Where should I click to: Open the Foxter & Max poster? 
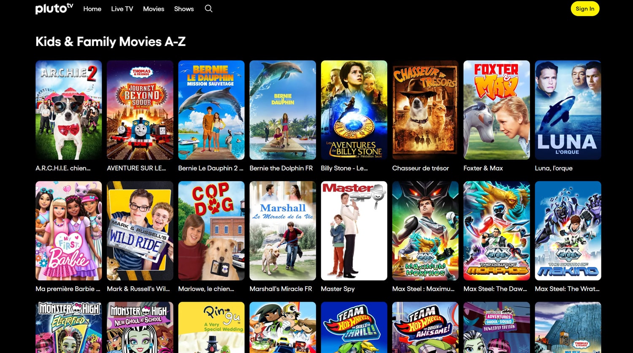[497, 110]
